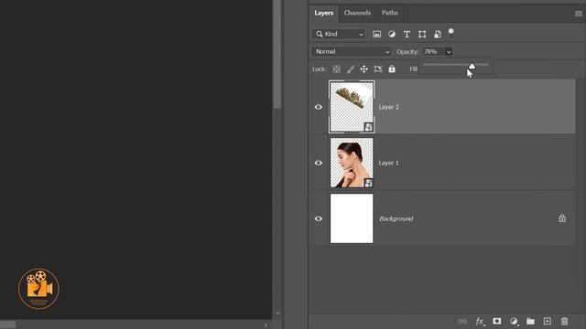Lock transparent pixels icon
Image resolution: width=586 pixels, height=329 pixels.
pos(337,69)
